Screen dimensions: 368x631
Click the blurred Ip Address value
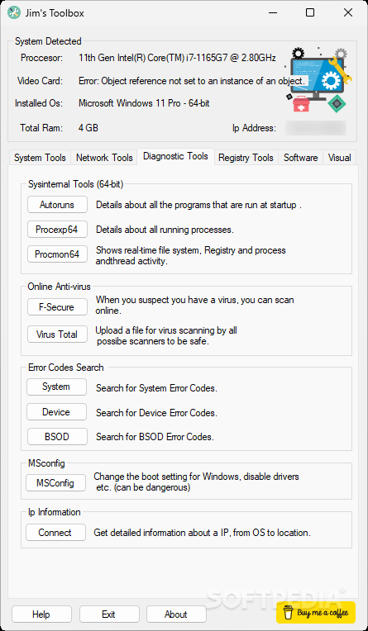[316, 128]
